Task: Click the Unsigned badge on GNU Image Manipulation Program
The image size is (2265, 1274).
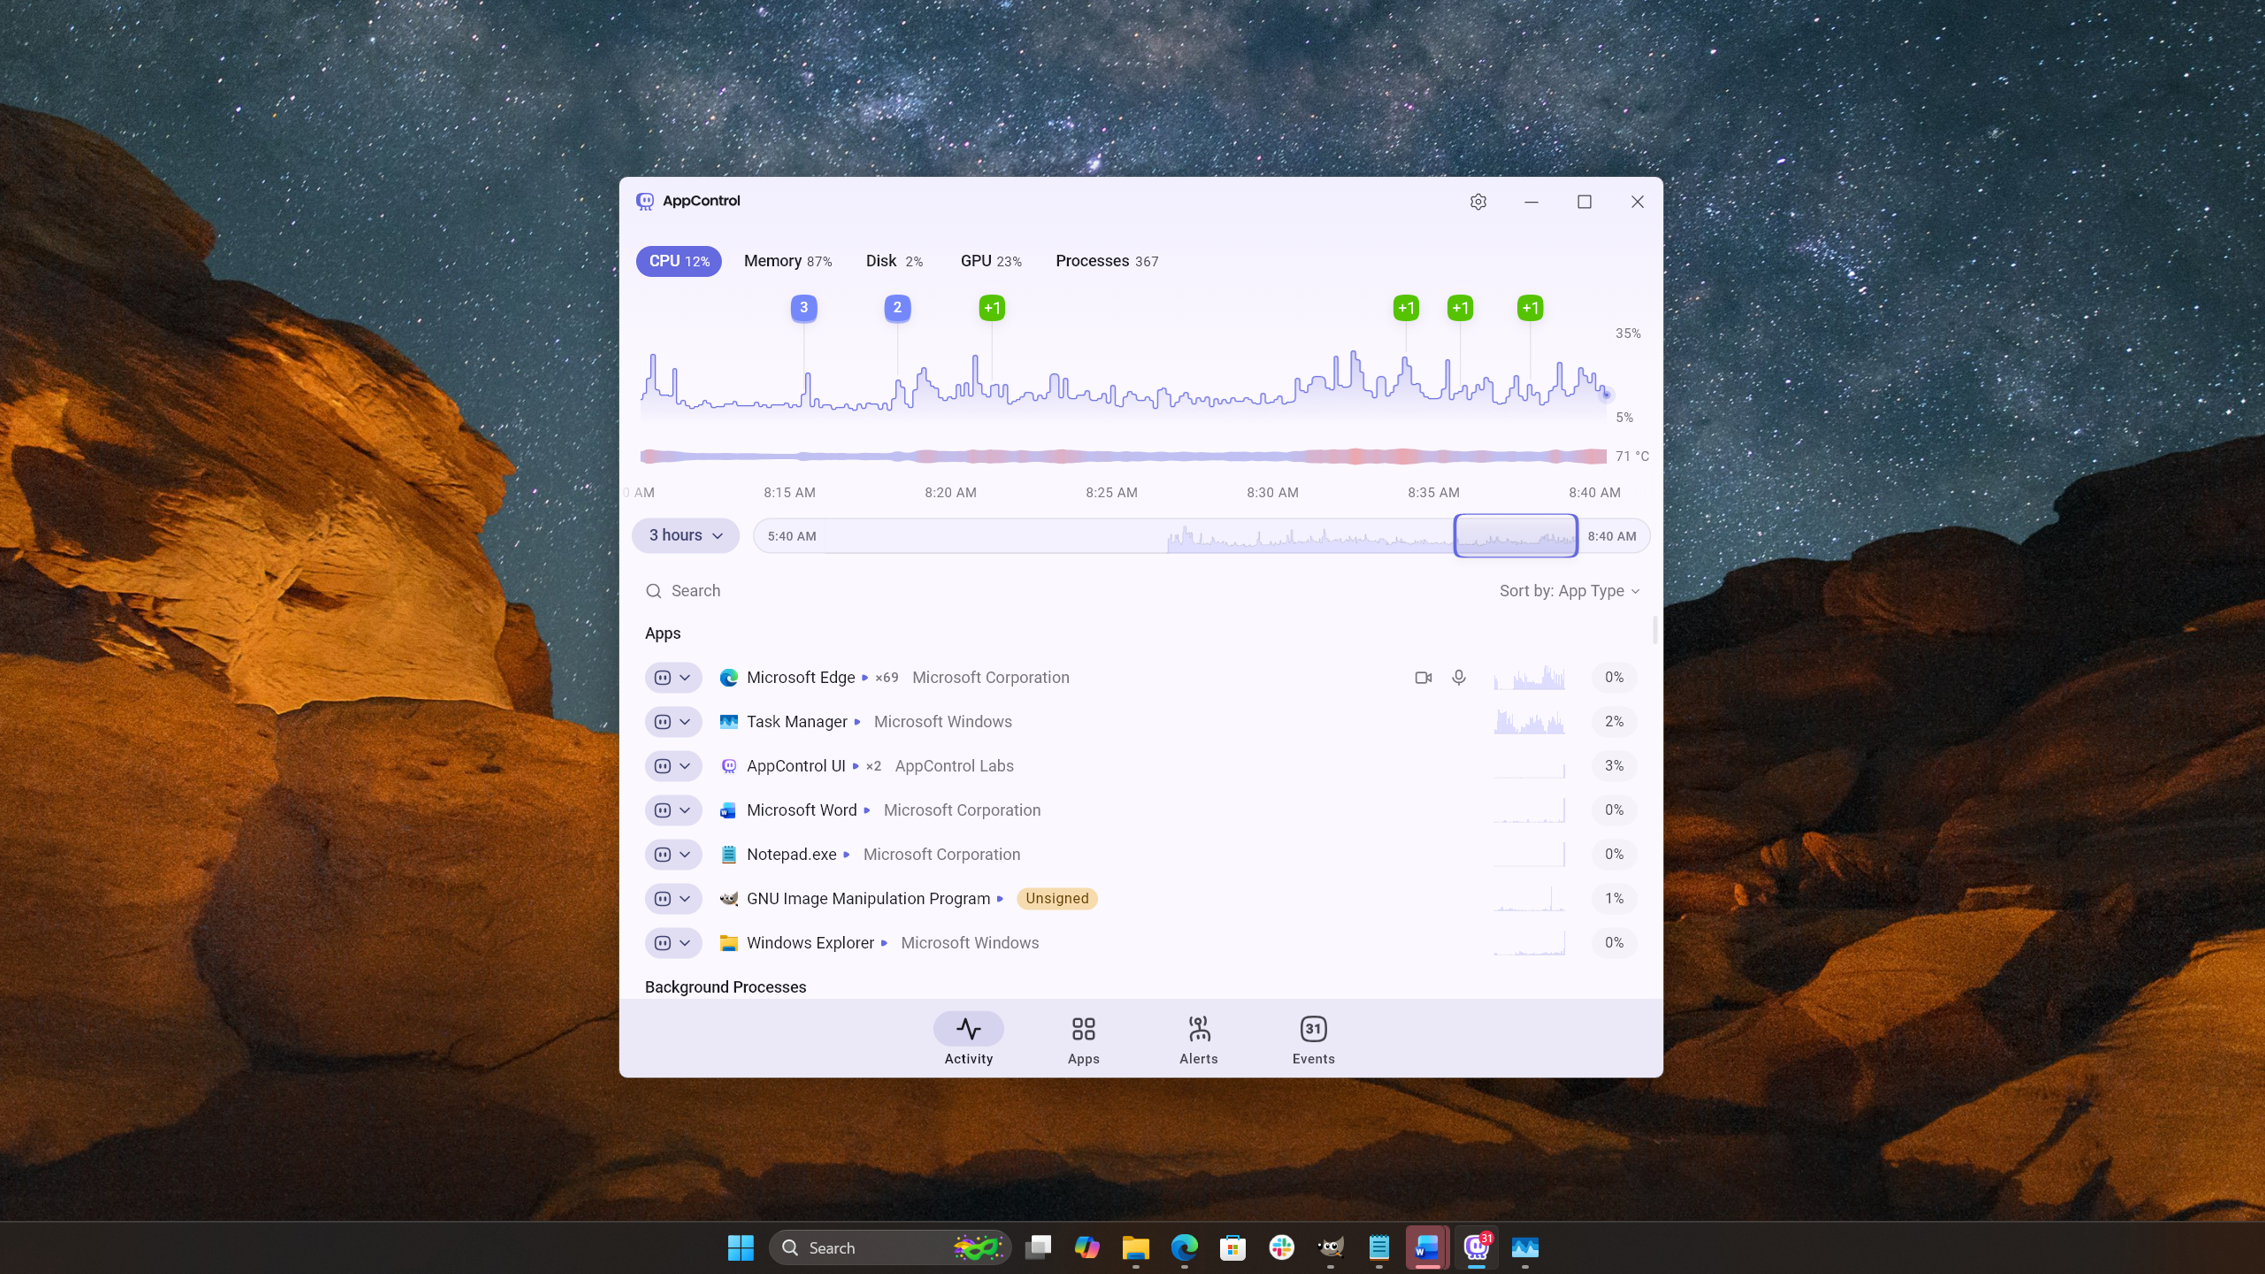Action: pos(1056,898)
